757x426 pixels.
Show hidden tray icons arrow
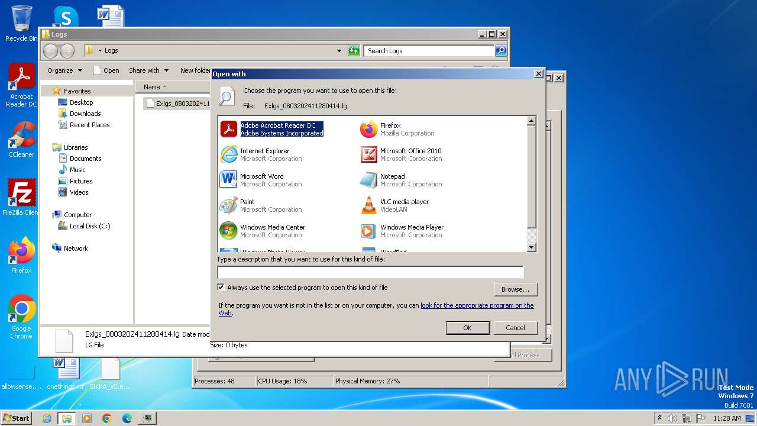pyautogui.click(x=660, y=418)
